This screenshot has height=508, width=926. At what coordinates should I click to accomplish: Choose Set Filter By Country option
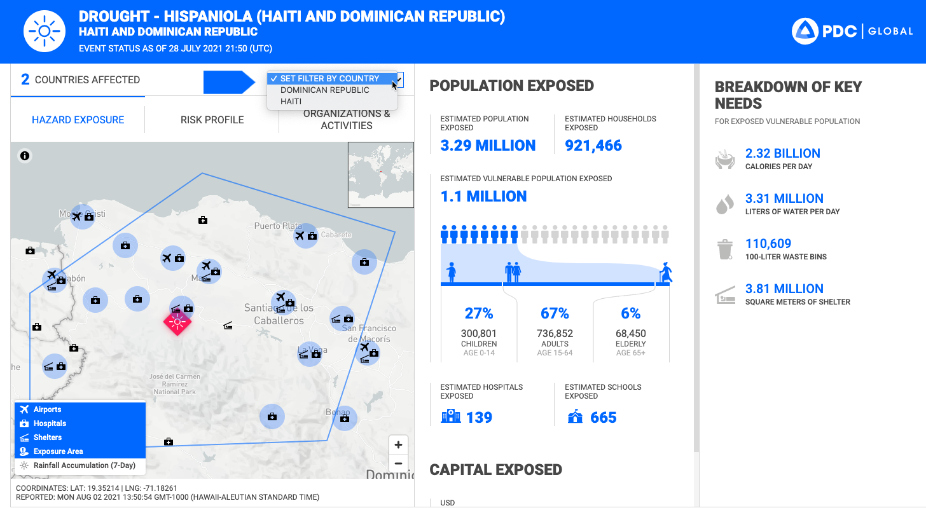332,78
